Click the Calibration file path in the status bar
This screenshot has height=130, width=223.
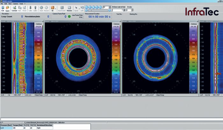click(44, 122)
